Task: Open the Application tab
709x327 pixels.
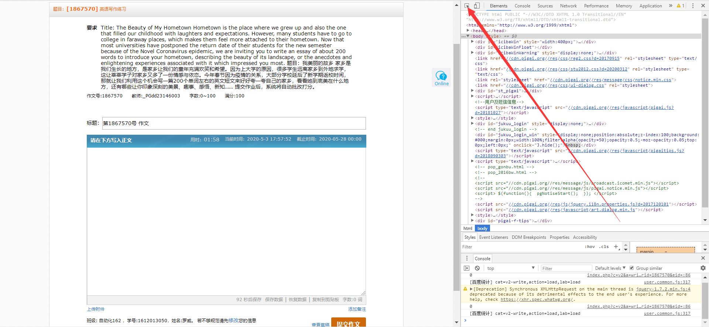Action: coord(651,6)
